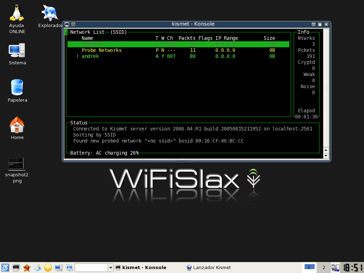Screen dimensions: 364x273
Task: Click the Elapsd time 00:01:36
Action: [306, 117]
